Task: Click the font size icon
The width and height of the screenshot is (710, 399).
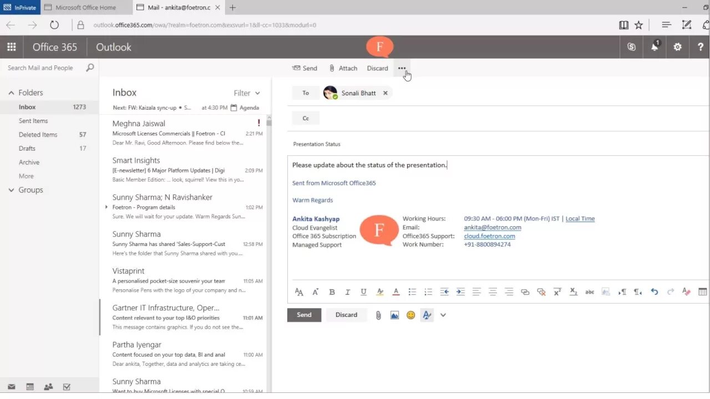Action: [x=316, y=292]
